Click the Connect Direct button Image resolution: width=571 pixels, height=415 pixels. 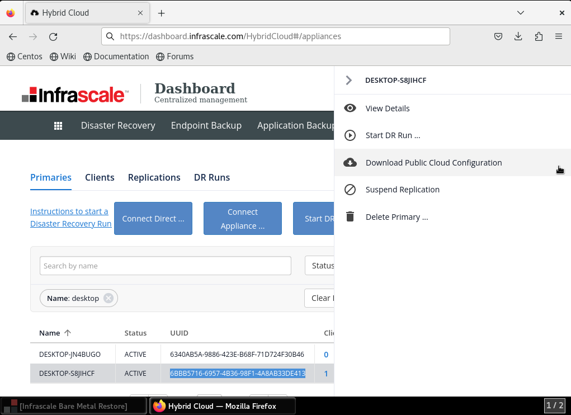[x=153, y=219]
